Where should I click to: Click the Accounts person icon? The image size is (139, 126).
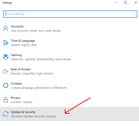click(x=6, y=28)
